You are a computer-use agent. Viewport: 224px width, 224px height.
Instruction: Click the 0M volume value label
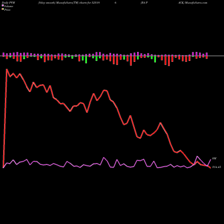pyautogui.click(x=214, y=159)
